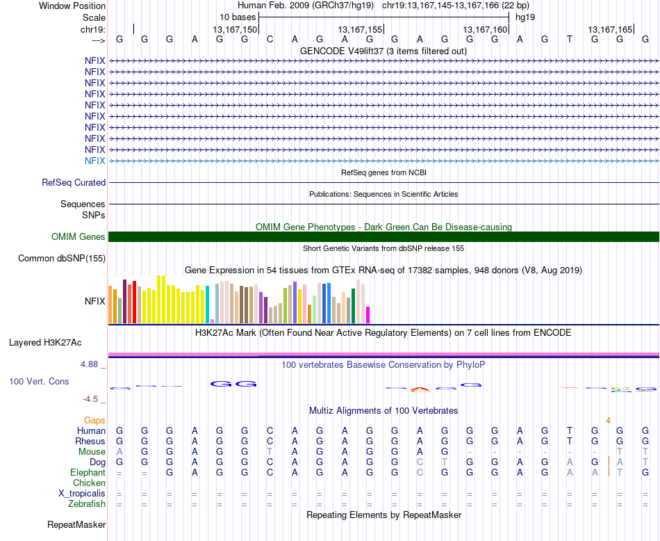
Task: Click the ---> sequence direction arrow
Action: (98, 40)
